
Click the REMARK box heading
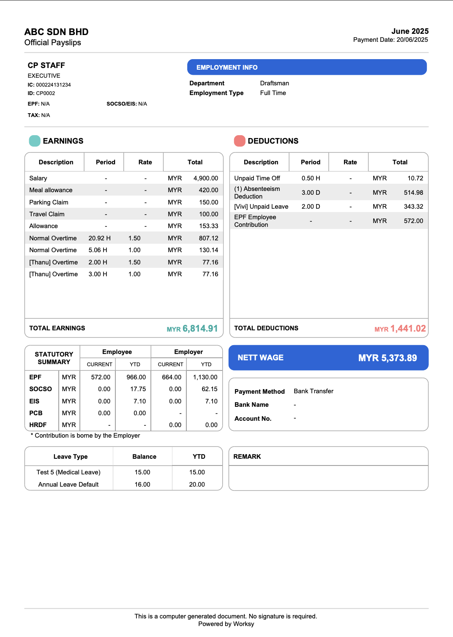(x=247, y=457)
